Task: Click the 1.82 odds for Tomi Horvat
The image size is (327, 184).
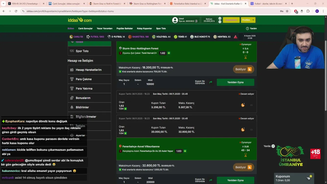Action: click(163, 53)
